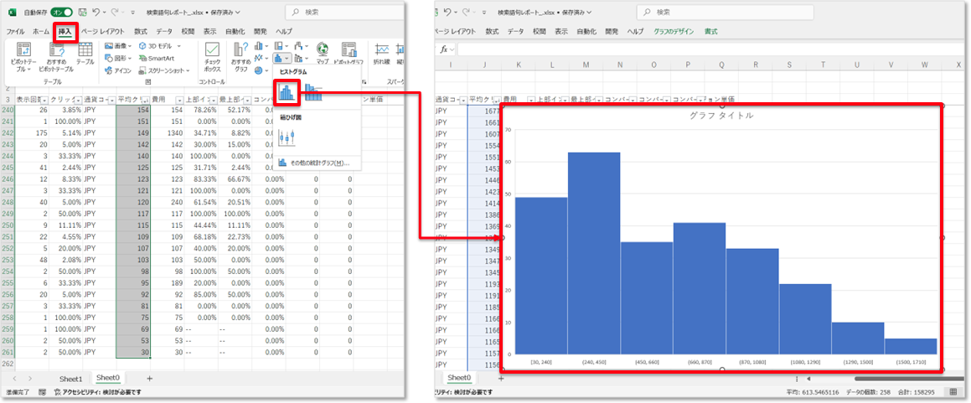The image size is (971, 403).
Task: Click the add new sheet plus button in left window
Action: coord(149,379)
